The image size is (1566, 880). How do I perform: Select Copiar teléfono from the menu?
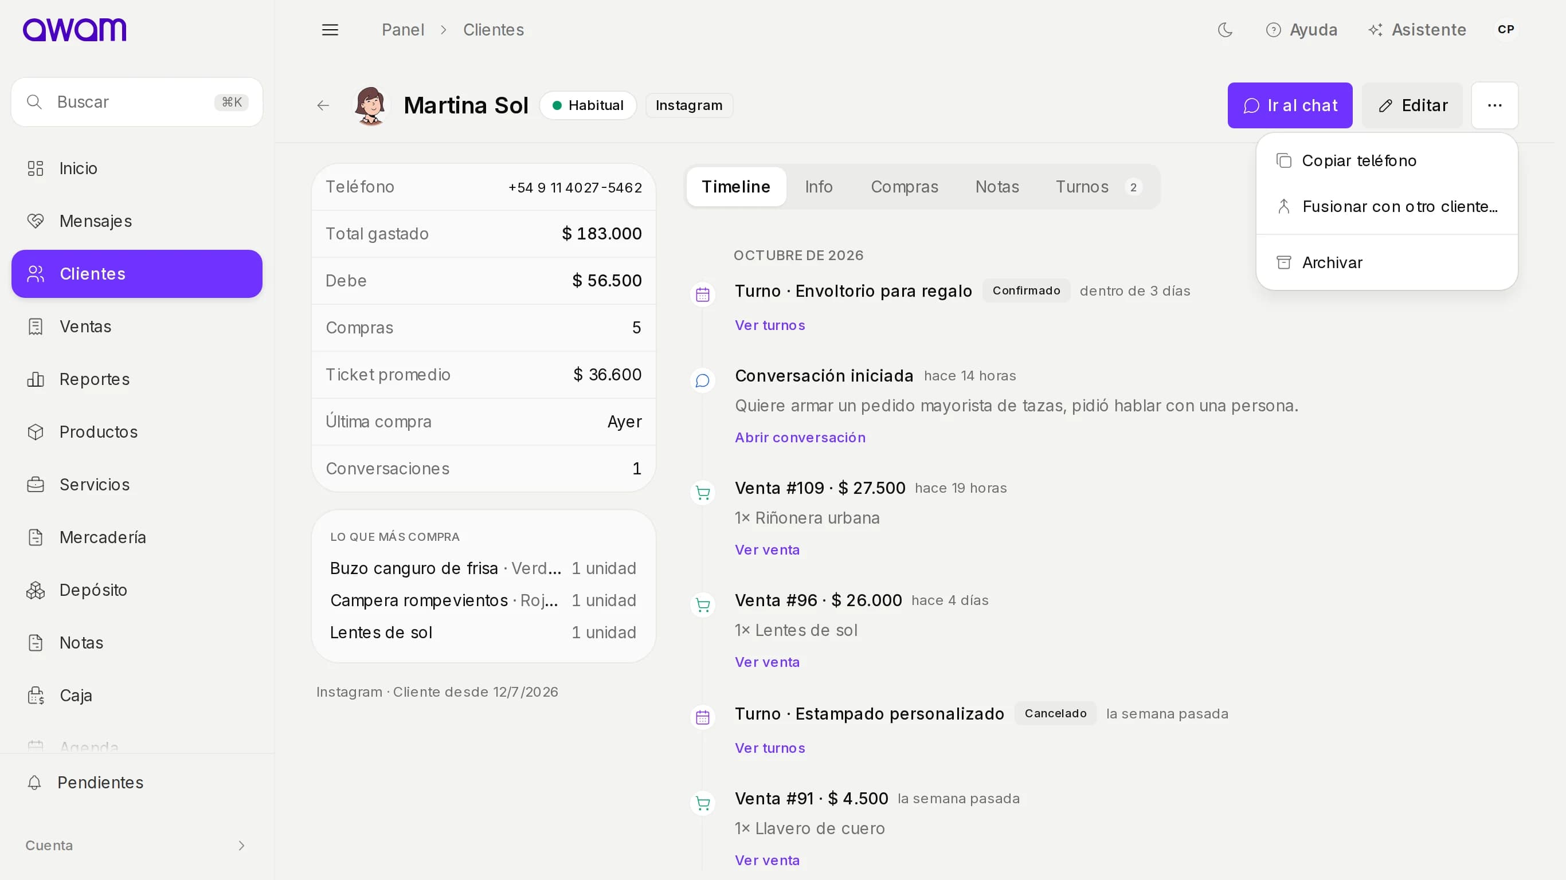(x=1387, y=160)
